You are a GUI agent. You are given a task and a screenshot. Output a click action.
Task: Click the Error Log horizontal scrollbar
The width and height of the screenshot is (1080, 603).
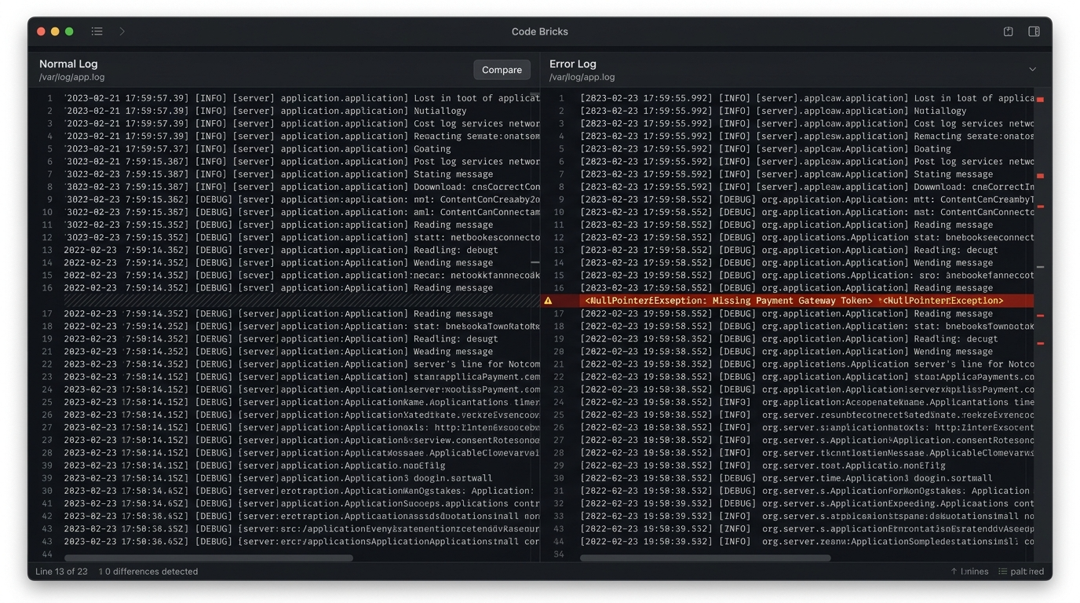[705, 558]
